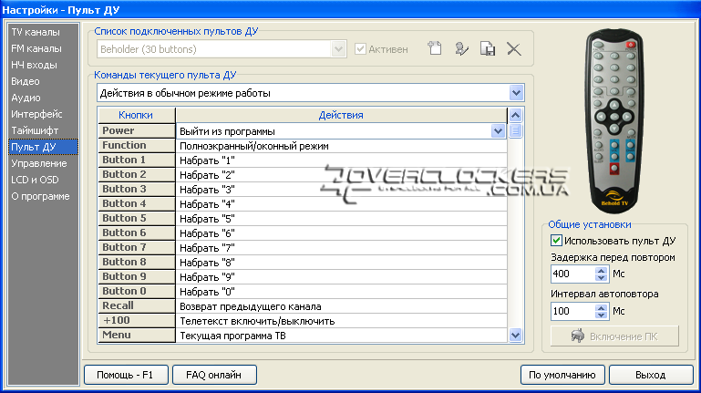Click the table scrollbar up arrow

[515, 116]
